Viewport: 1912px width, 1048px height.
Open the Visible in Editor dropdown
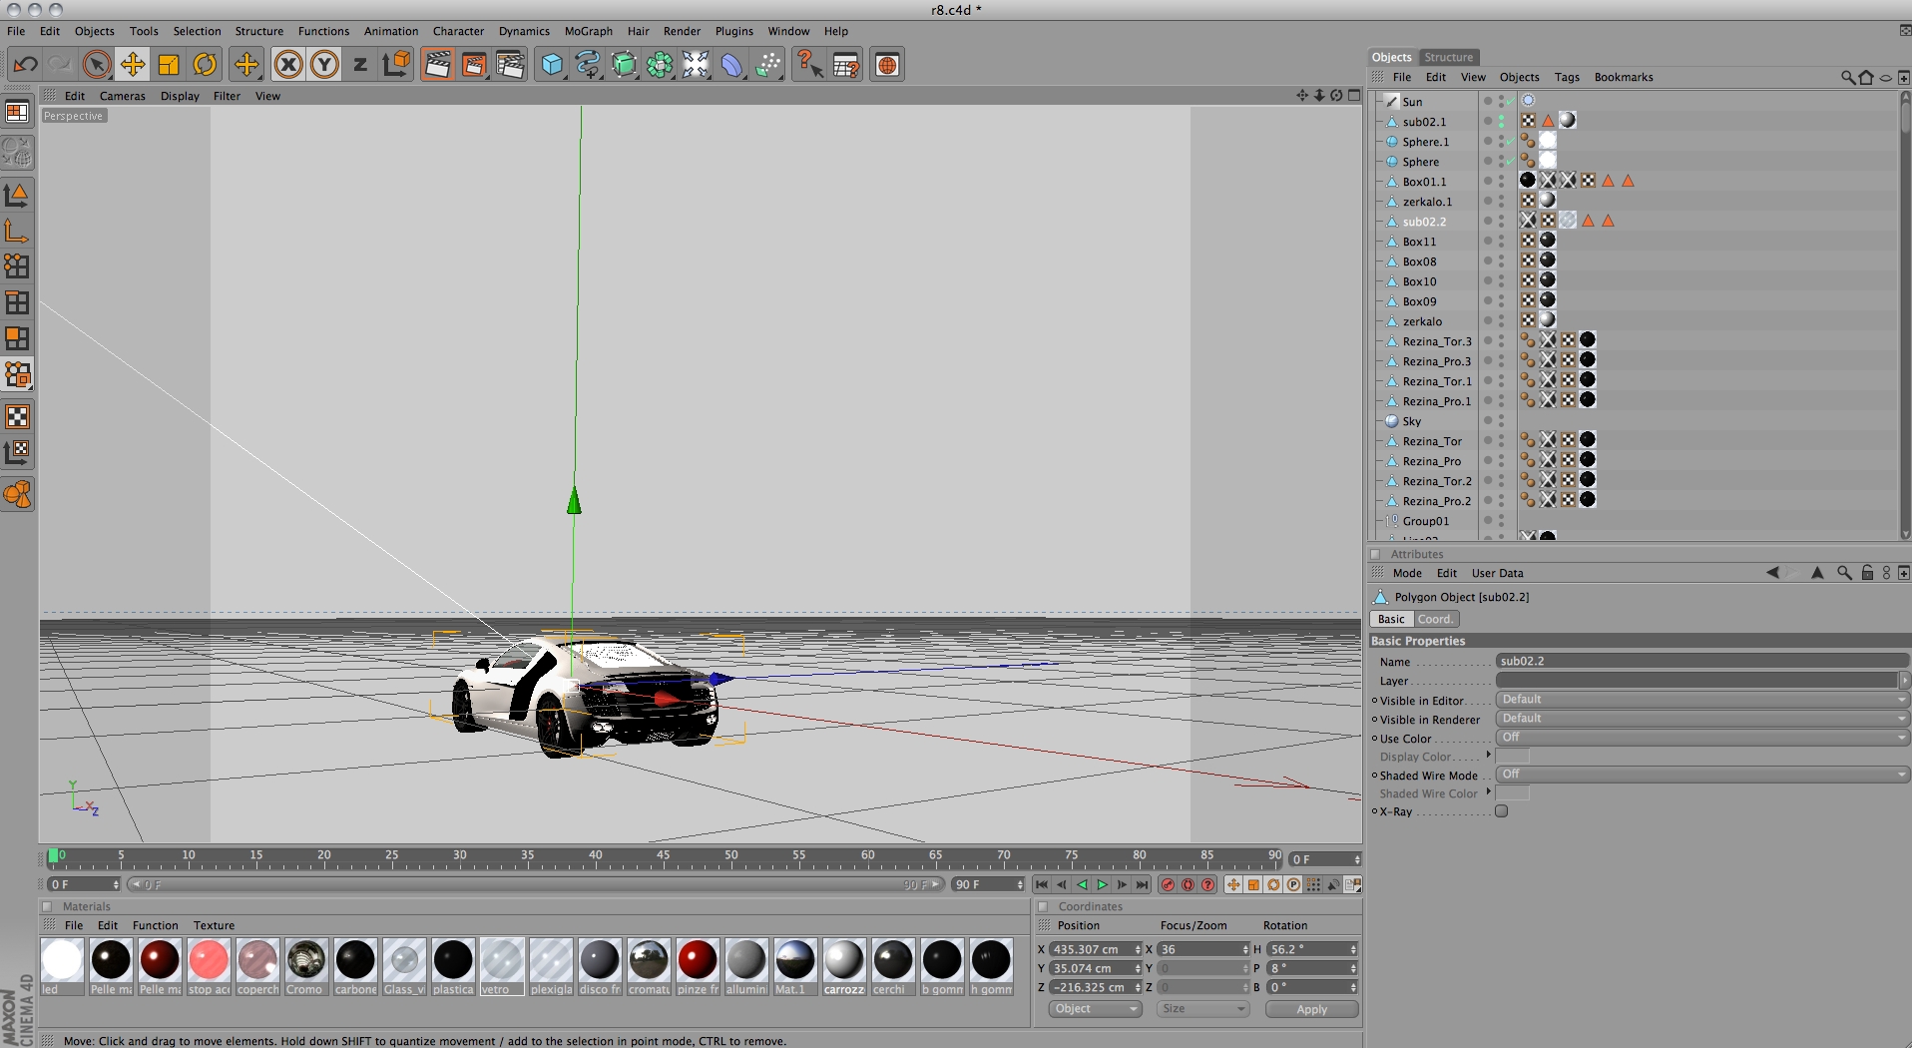tap(1701, 700)
